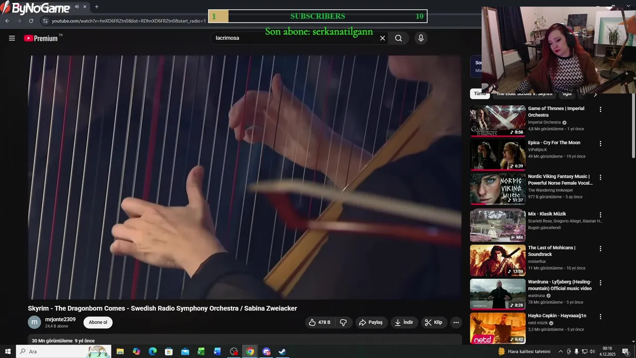This screenshot has width=636, height=358.
Task: Select the Tümü filter chip
Action: tap(480, 93)
